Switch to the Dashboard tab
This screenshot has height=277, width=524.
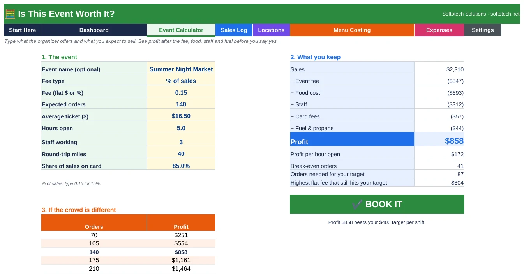tap(94, 30)
